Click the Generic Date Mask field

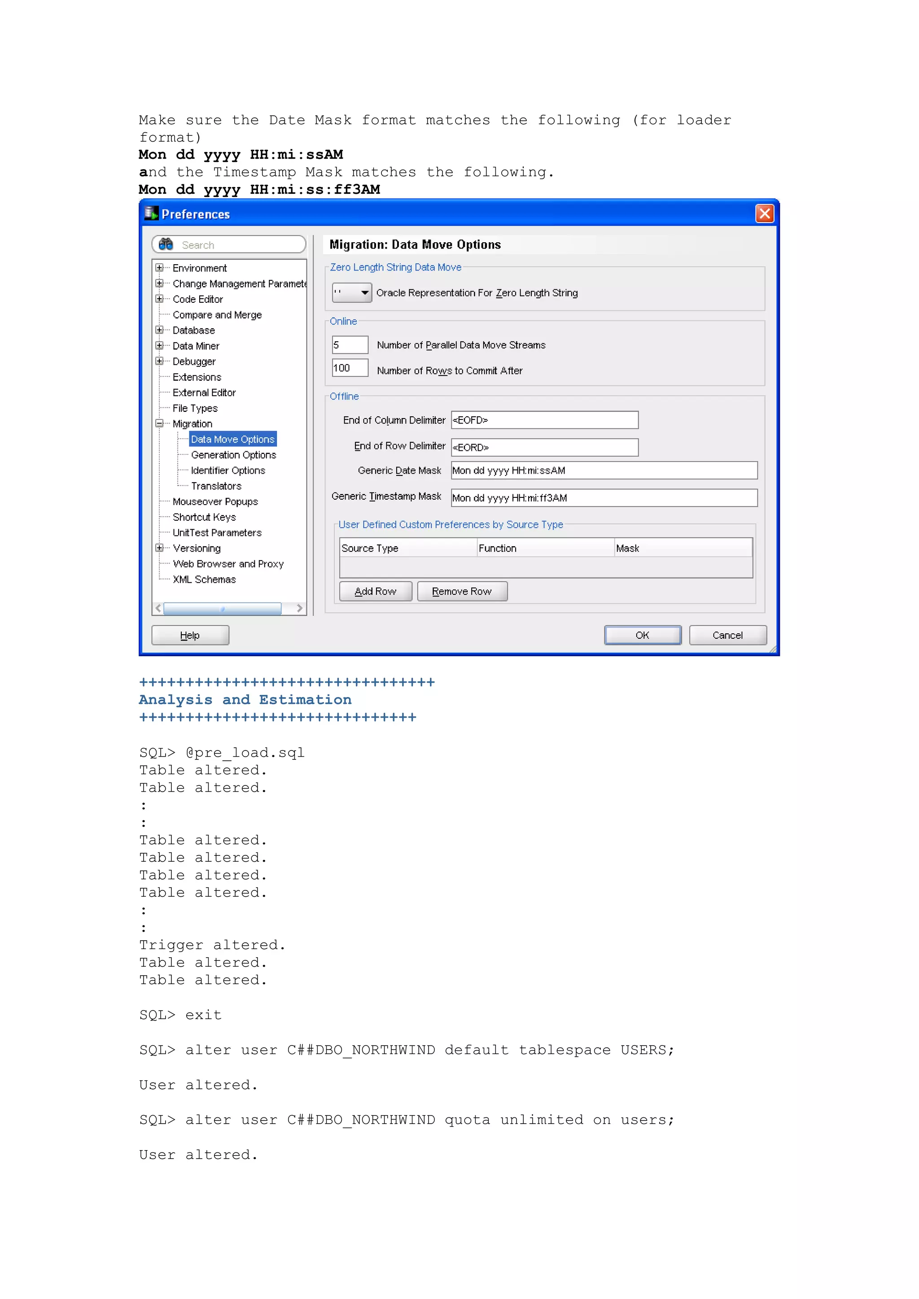604,470
